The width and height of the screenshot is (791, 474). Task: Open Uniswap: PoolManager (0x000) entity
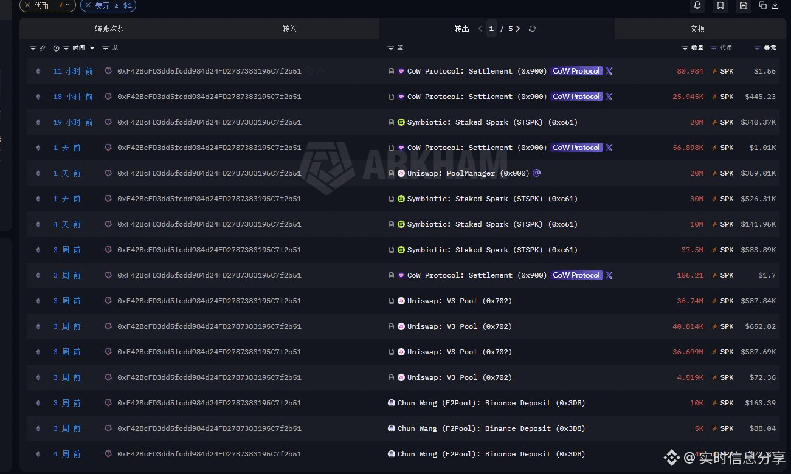[468, 173]
